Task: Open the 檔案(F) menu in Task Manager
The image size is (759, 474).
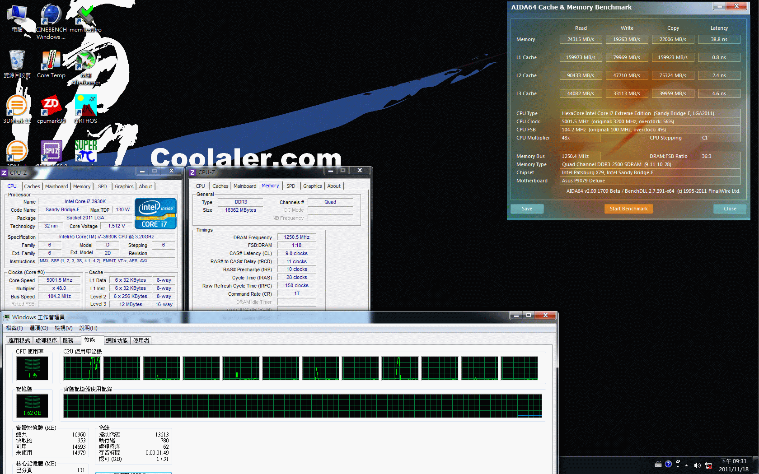Action: pyautogui.click(x=14, y=328)
